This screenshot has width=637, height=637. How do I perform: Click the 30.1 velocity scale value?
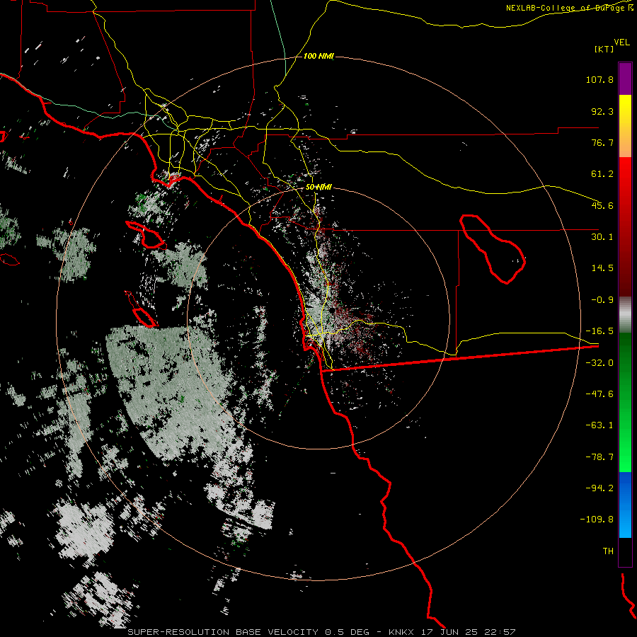click(x=602, y=237)
